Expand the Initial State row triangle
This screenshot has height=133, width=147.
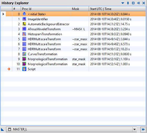pyautogui.click(x=3, y=14)
